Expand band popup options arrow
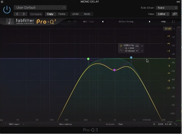This screenshot has width=182, height=134. point(142,51)
